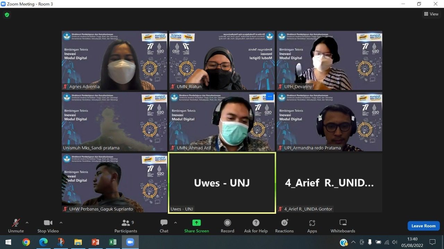Open the Participants panel
Viewport: 444px width, 249px height.
(126, 226)
